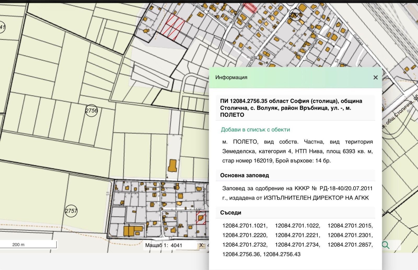Select the small red-hatched parcel containing a building
The image size is (418, 270).
[201, 218]
